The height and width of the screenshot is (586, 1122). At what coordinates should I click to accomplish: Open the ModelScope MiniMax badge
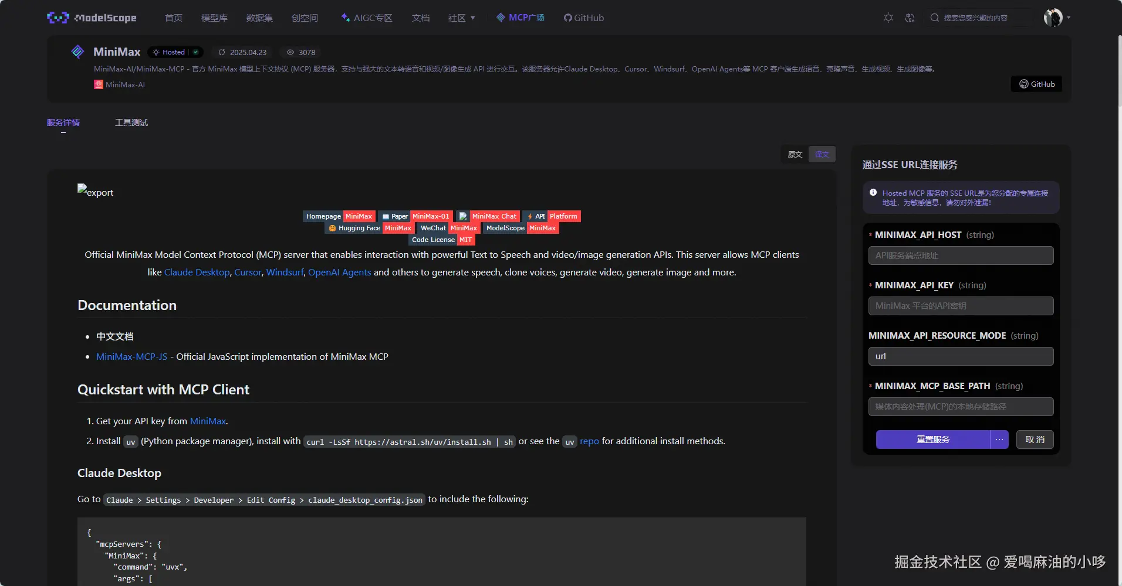coord(521,228)
